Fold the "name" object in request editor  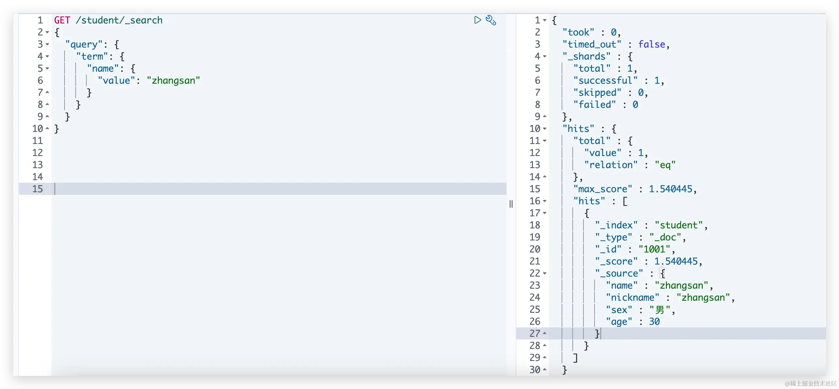(x=48, y=68)
